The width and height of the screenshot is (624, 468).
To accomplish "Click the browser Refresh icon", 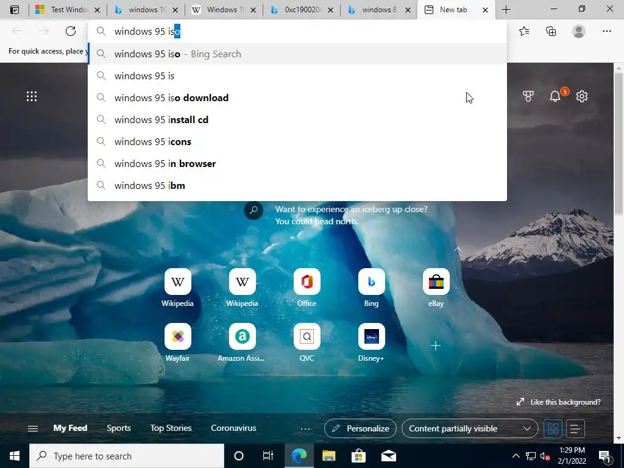I will tap(71, 31).
